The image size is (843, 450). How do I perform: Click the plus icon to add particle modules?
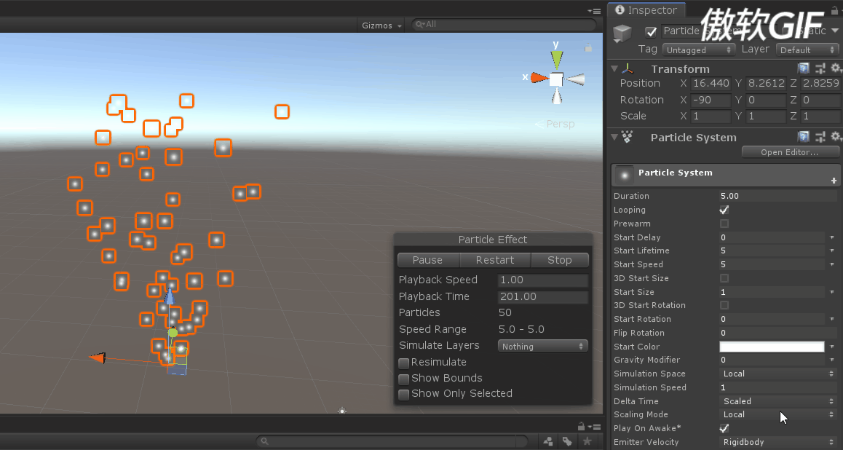[x=834, y=181]
